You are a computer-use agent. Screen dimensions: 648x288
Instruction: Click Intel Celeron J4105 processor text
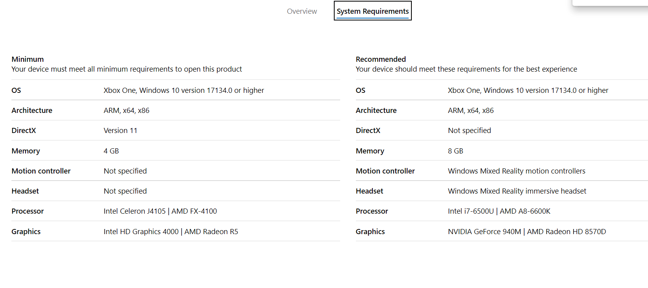pos(135,211)
